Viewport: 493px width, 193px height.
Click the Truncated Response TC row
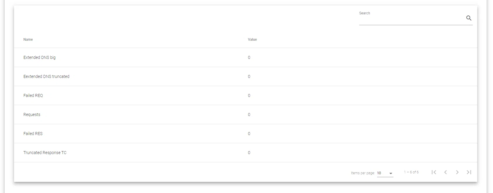[x=45, y=153]
